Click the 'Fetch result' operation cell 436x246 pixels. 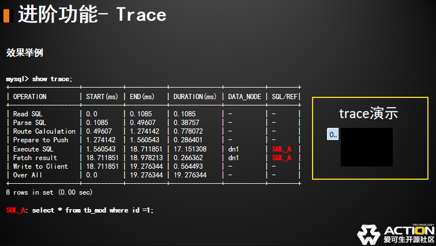tap(35, 158)
